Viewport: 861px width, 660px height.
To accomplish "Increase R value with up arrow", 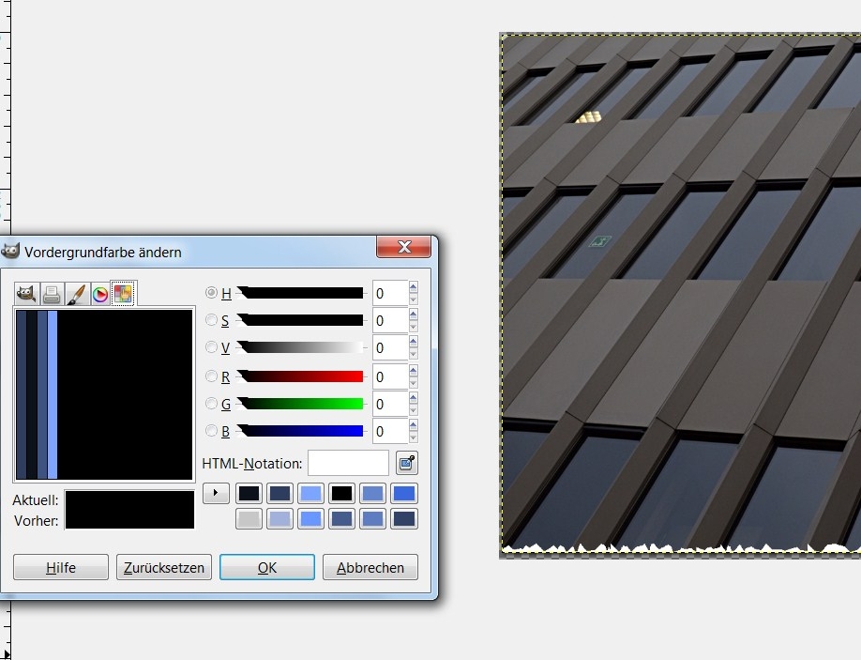I will pos(413,371).
